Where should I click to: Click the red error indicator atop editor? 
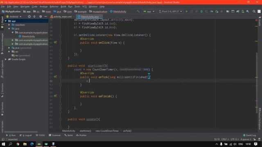(256, 20)
